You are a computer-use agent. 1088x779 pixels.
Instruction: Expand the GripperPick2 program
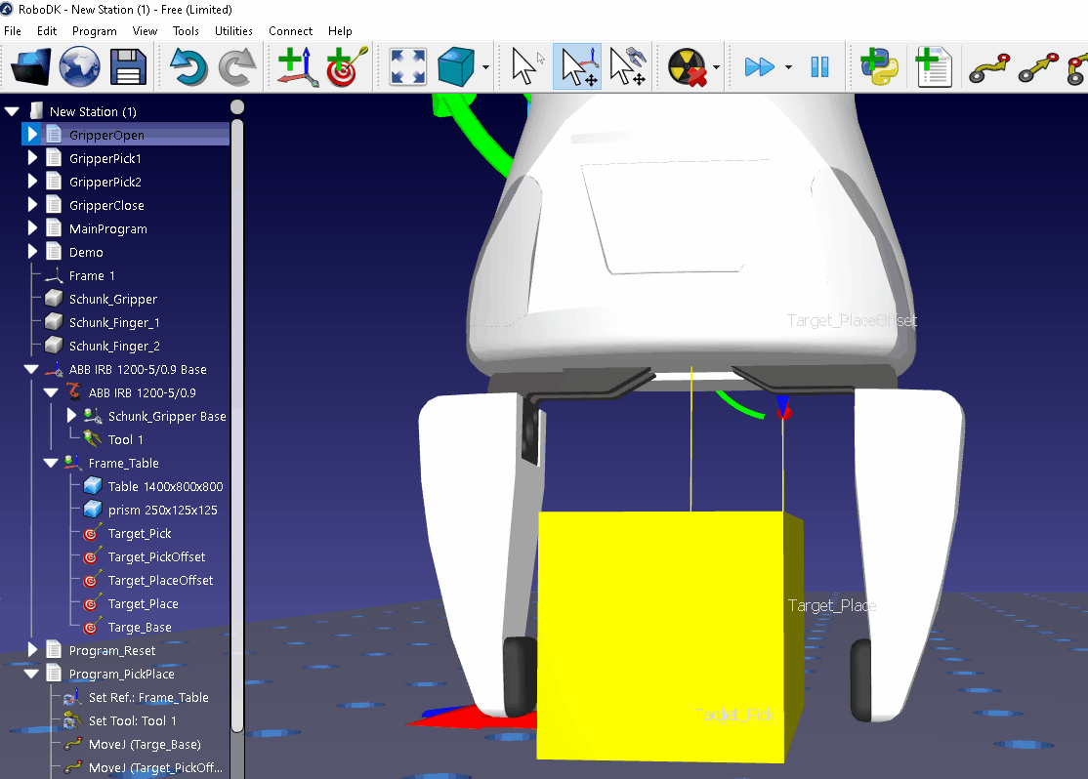coord(32,182)
